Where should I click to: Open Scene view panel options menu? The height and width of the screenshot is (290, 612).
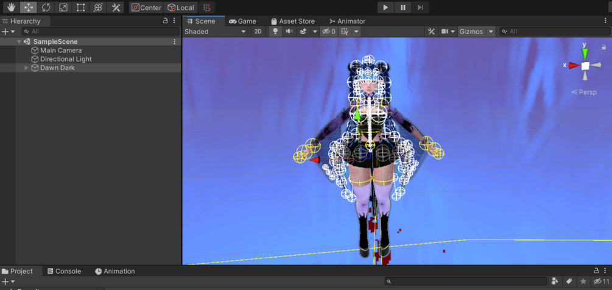coord(605,21)
